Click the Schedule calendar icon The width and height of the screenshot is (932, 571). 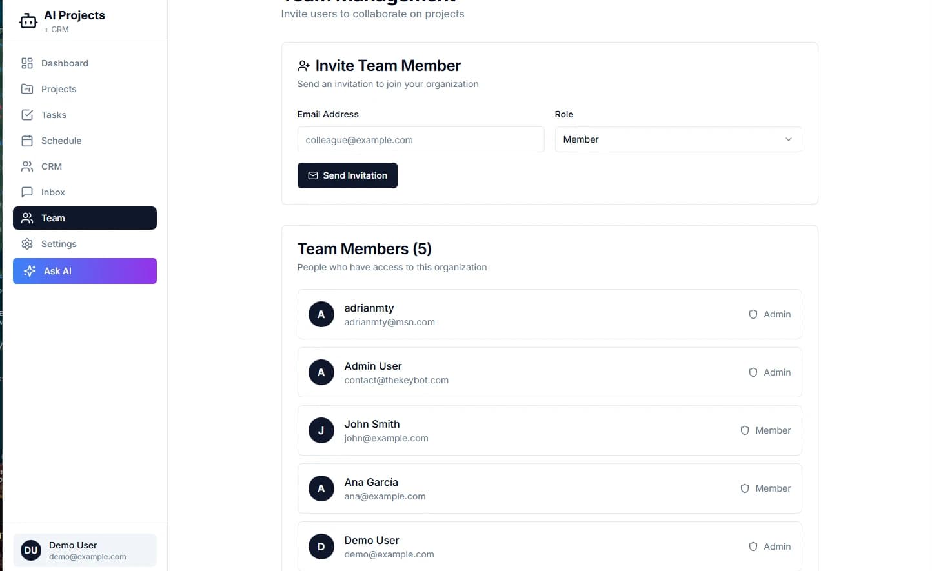[x=27, y=141]
